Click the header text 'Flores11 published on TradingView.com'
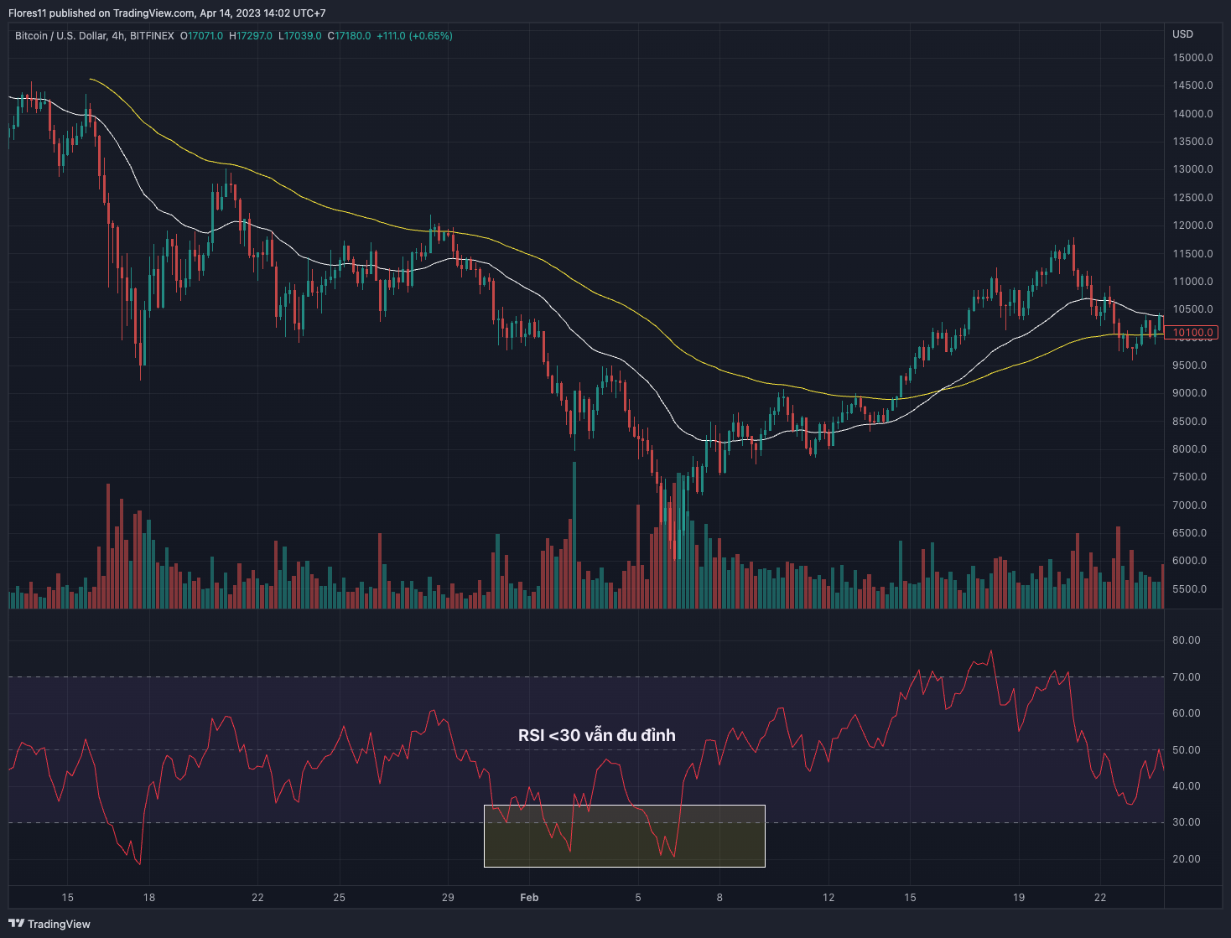 tap(101, 13)
